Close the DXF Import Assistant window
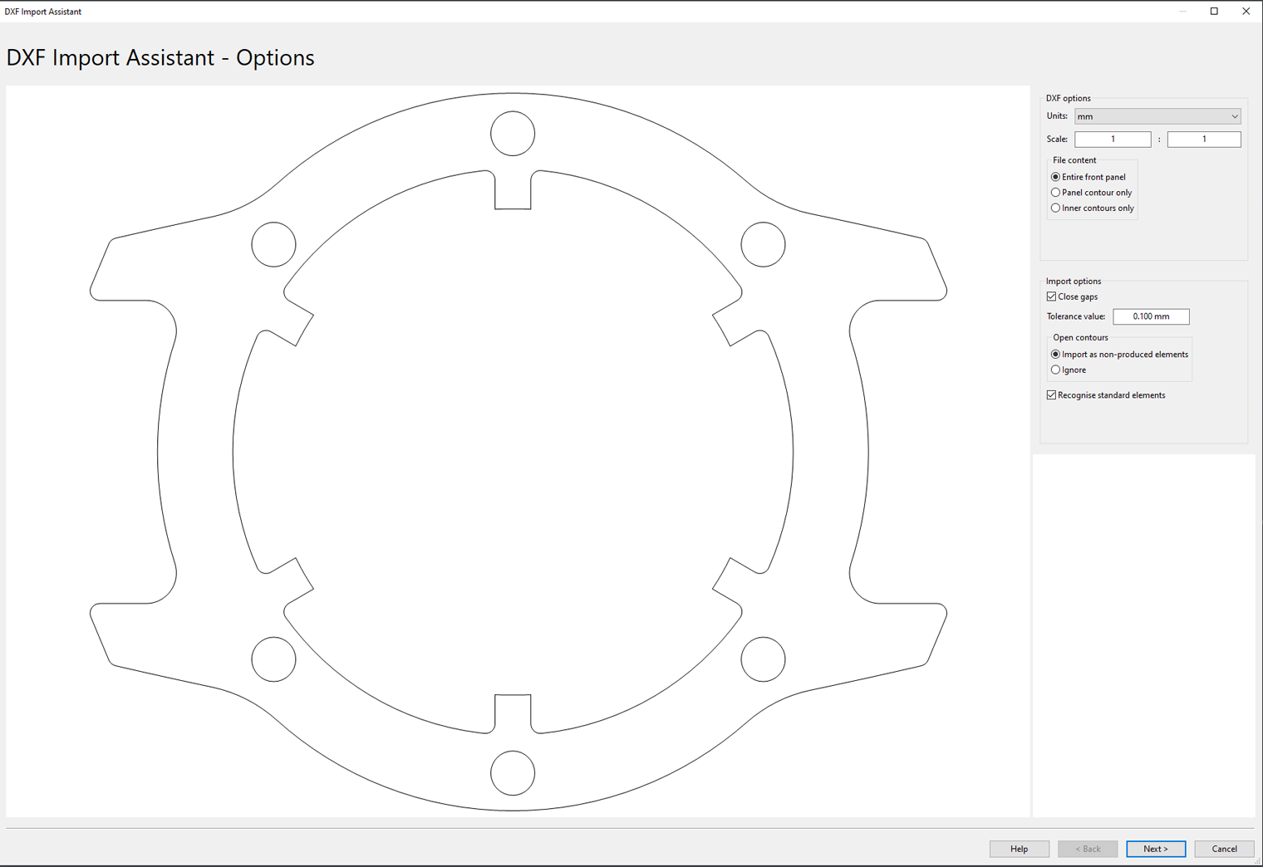The width and height of the screenshot is (1263, 867). point(1246,12)
